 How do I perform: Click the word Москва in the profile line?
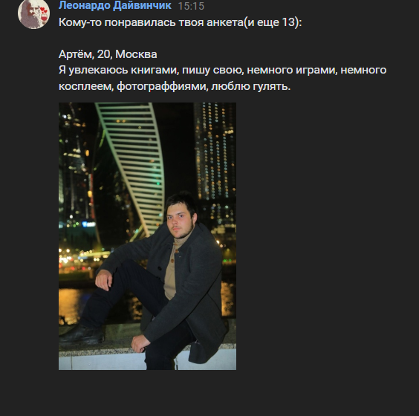click(136, 54)
